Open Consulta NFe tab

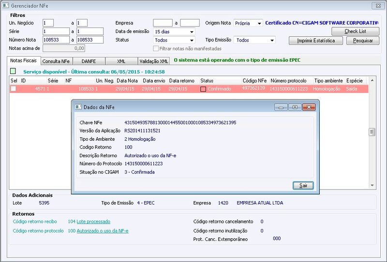click(56, 61)
